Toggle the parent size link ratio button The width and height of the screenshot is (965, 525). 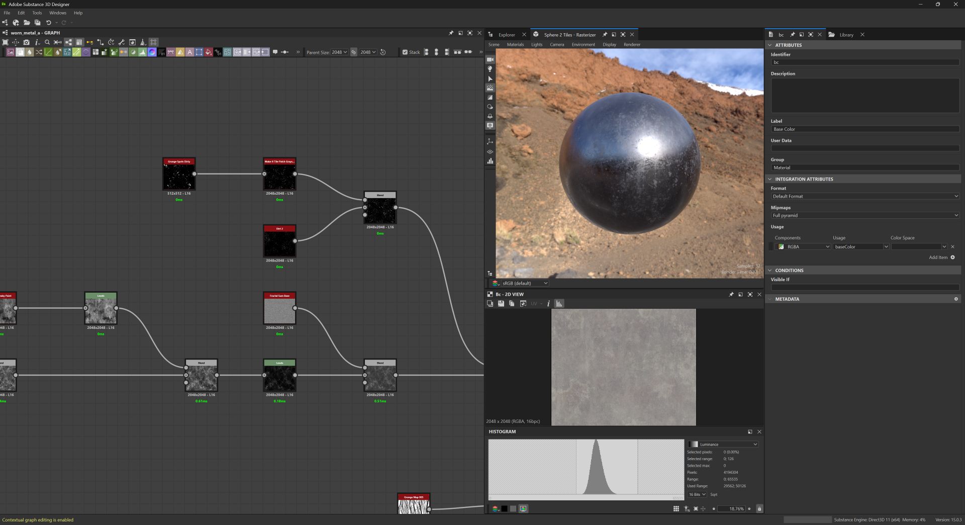(353, 52)
